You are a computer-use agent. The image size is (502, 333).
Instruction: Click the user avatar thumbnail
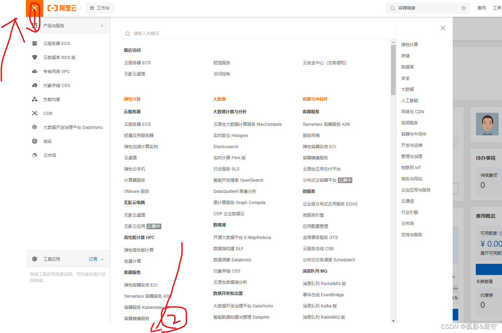[x=487, y=124]
